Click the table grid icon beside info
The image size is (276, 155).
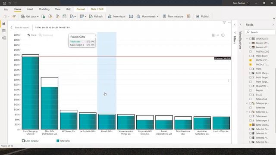click(213, 35)
